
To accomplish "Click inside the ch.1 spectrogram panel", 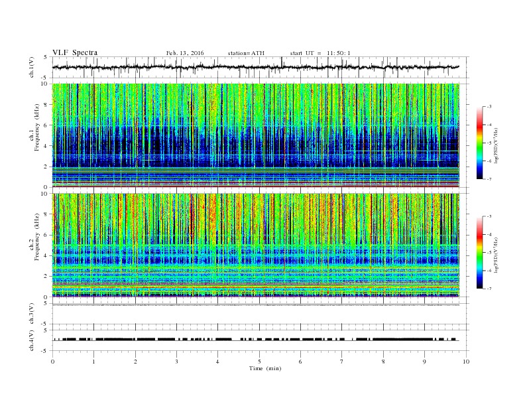I will 256,135.
